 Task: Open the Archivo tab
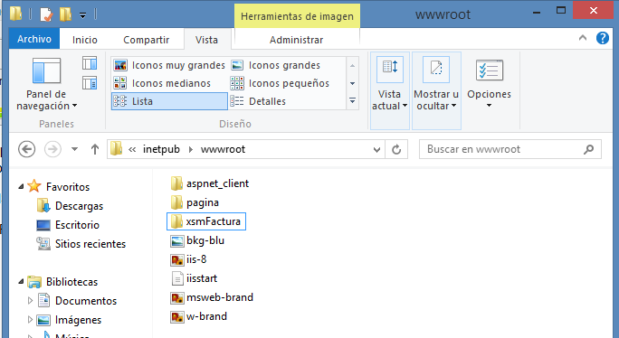point(34,39)
